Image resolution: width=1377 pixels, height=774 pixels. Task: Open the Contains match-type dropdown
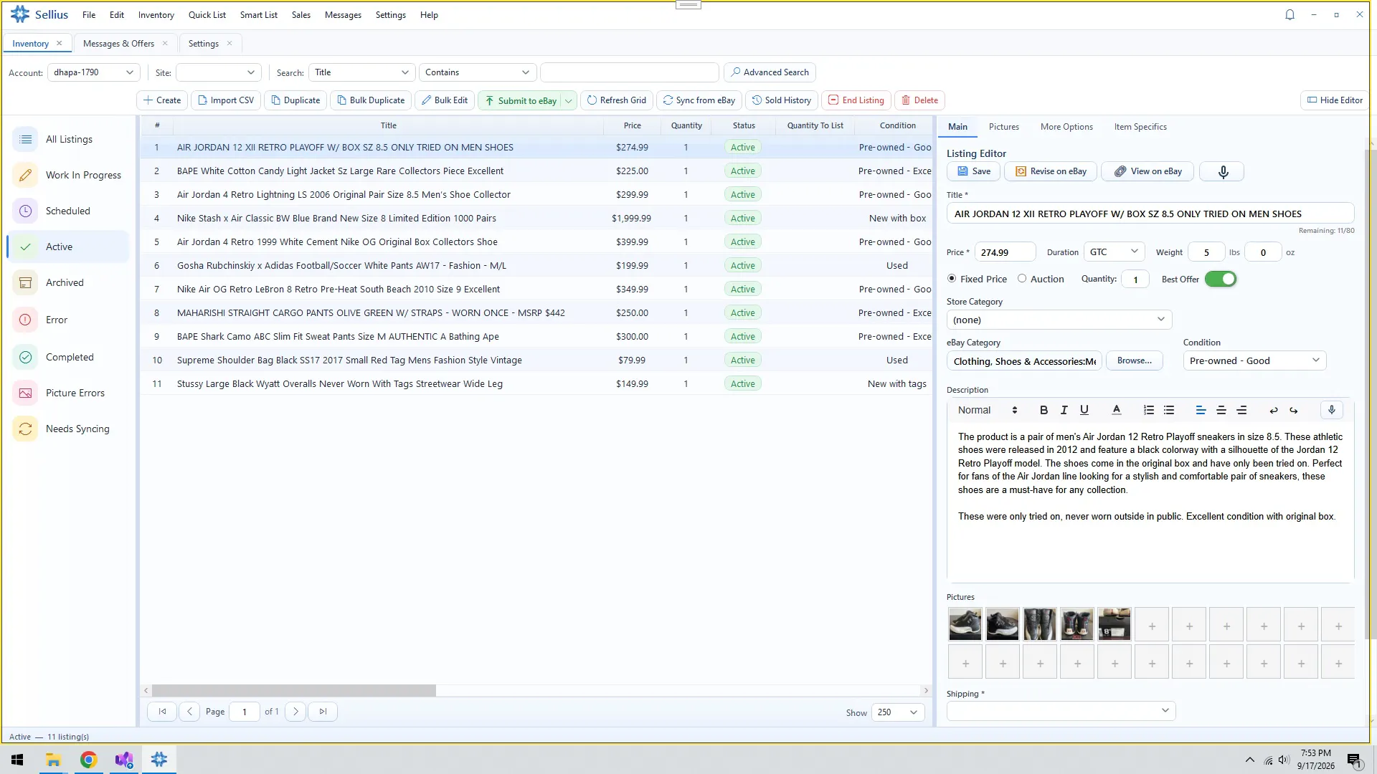(478, 72)
